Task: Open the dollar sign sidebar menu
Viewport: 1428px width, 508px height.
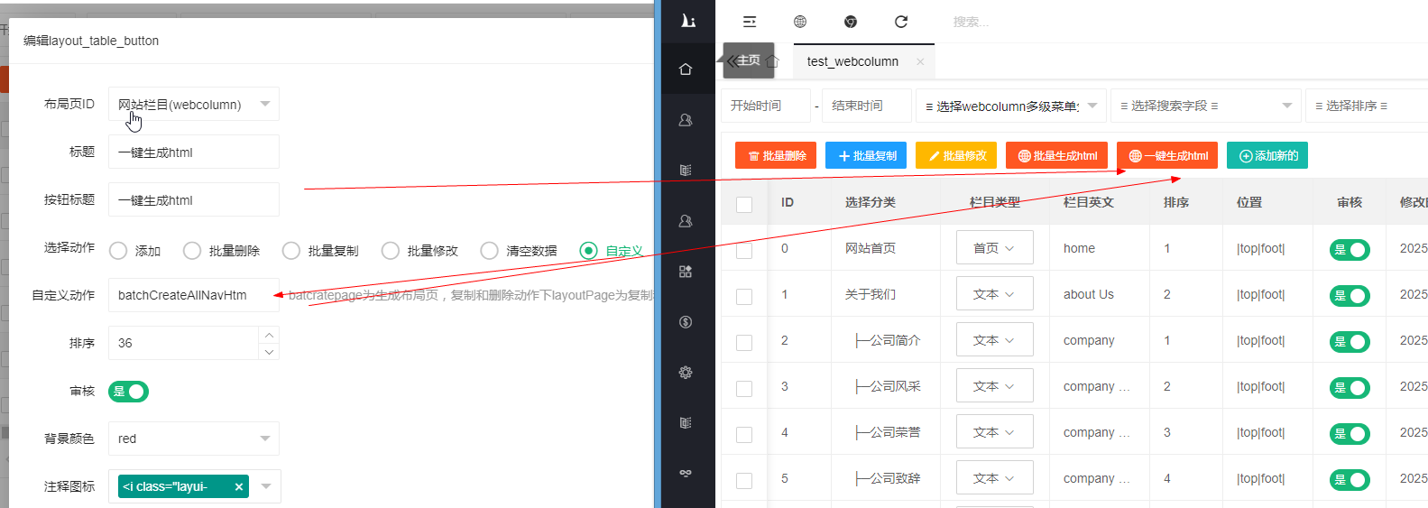Action: tap(686, 322)
